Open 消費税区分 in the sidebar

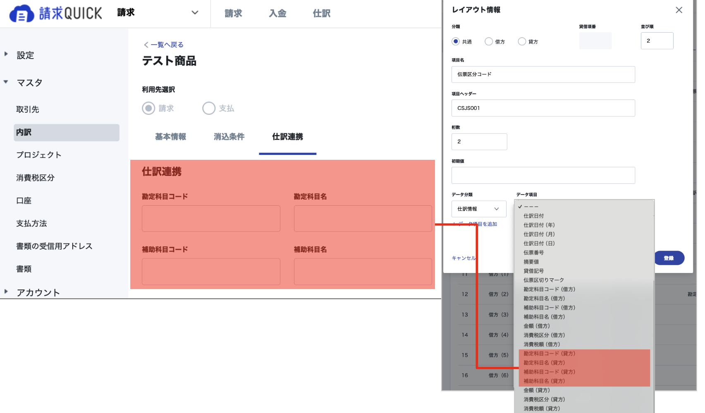click(x=35, y=178)
